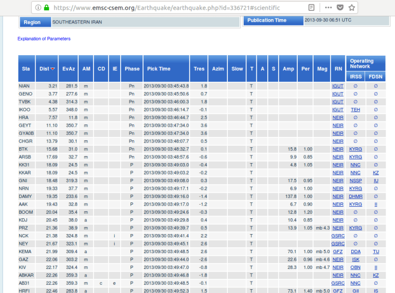Click the red sort arrow beside Dist
395x293 pixels.
pos(52,69)
